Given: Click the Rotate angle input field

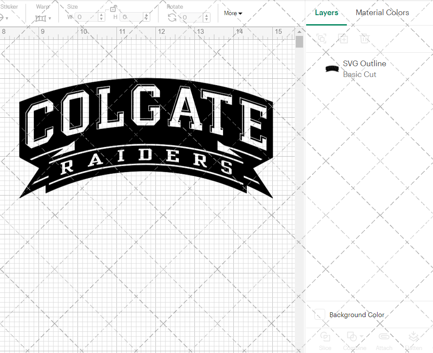Looking at the screenshot, I should [x=192, y=17].
